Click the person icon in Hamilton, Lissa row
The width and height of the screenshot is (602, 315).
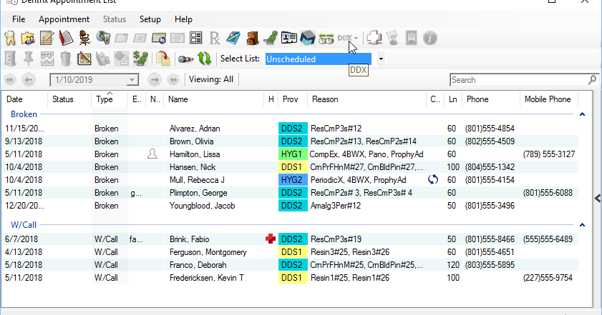pyautogui.click(x=152, y=154)
